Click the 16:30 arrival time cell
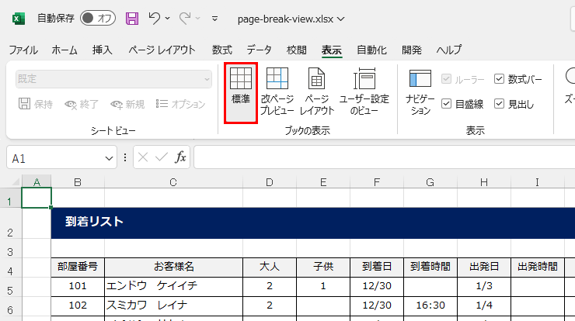Image resolution: width=575 pixels, height=321 pixels. (x=430, y=306)
